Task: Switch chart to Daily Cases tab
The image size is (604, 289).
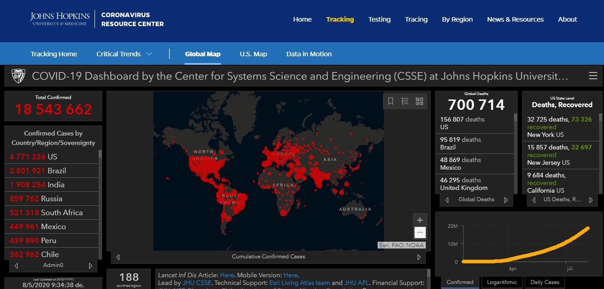Action: point(545,282)
